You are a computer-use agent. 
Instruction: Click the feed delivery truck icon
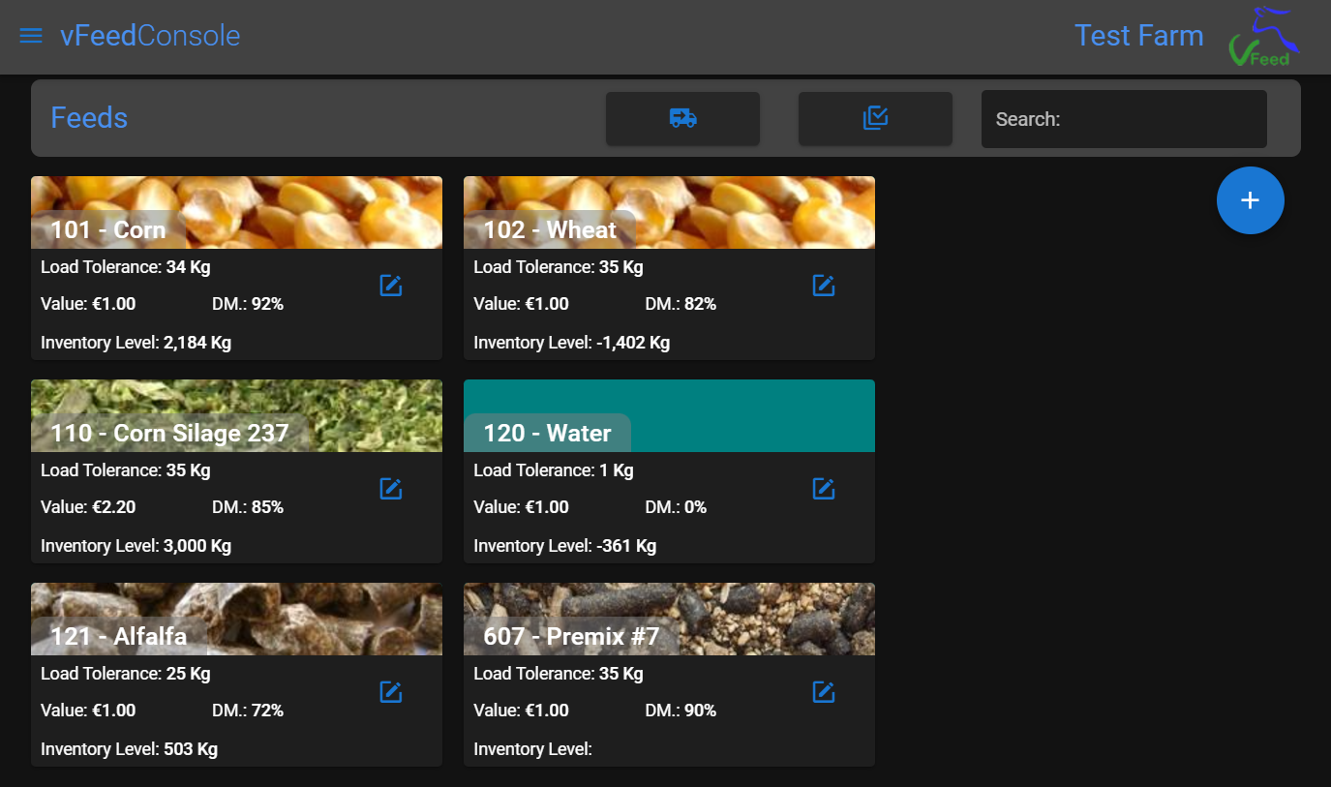(682, 118)
